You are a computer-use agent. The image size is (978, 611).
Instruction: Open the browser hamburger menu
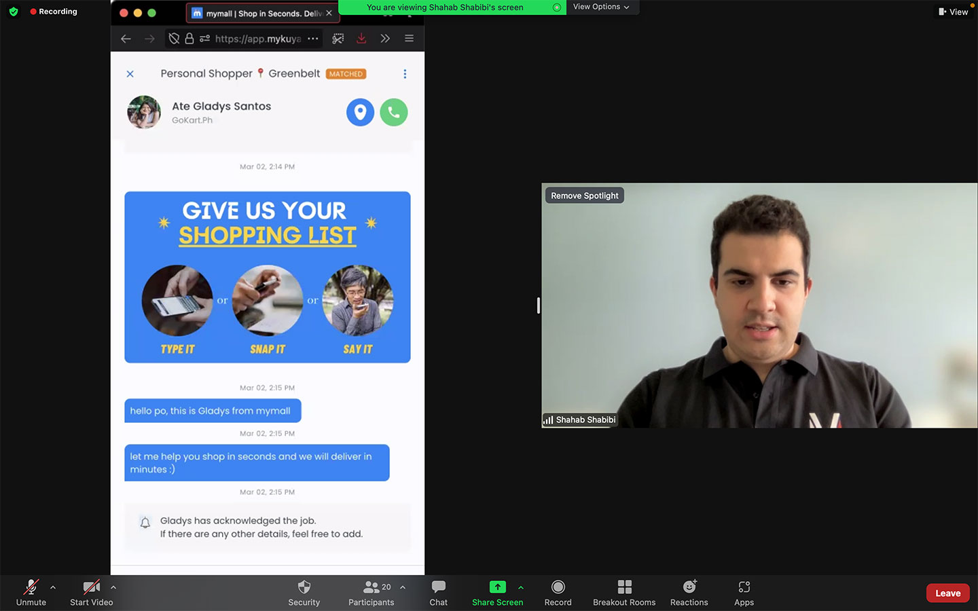[409, 39]
